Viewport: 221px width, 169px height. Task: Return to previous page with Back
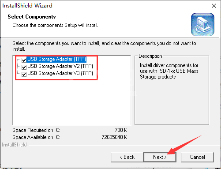[x=127, y=157]
